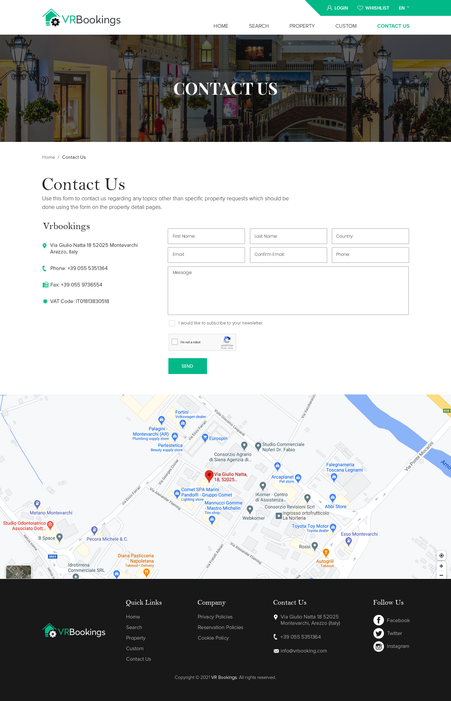Screen dimensions: 451x701
Task: Tick the I'm not a robot checkbox
Action: coord(175,342)
